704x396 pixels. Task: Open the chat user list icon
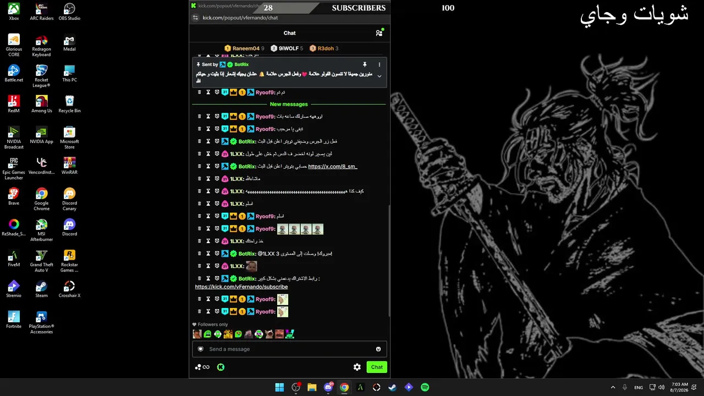379,33
